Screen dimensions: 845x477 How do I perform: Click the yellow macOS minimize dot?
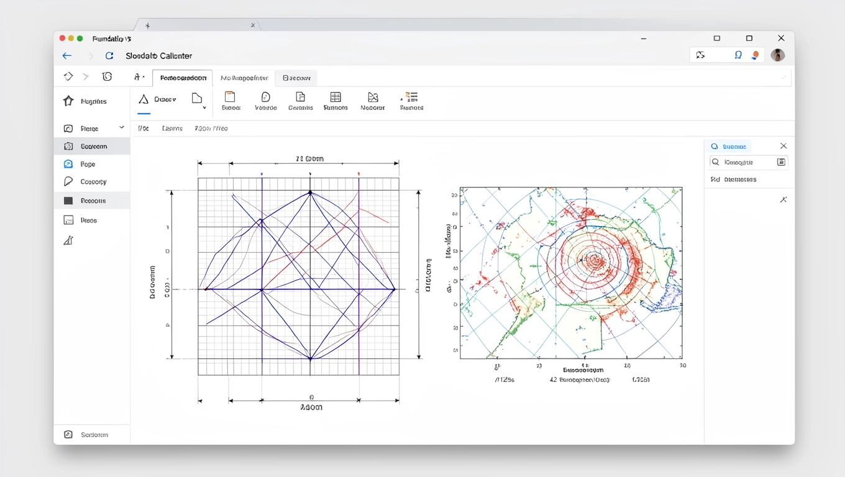(71, 39)
